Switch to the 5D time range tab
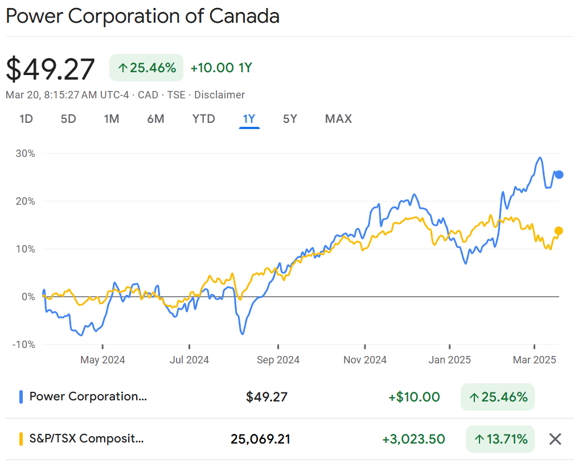This screenshot has height=468, width=574. pyautogui.click(x=68, y=119)
